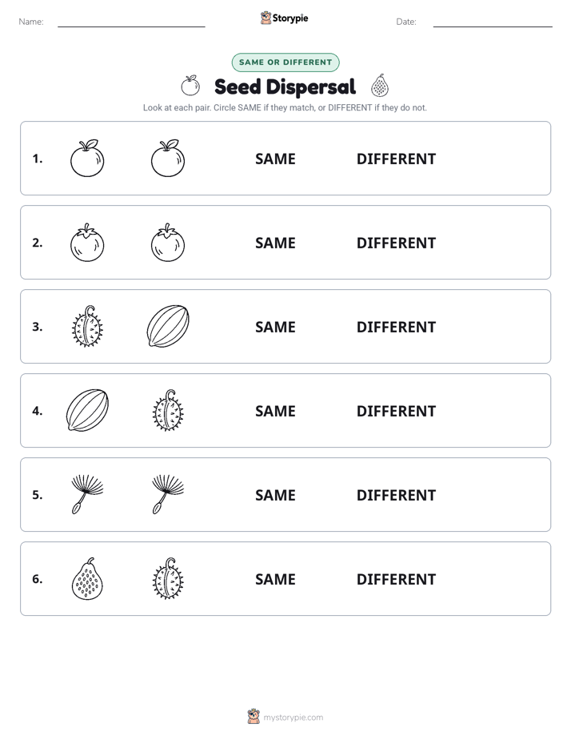Click the Seed Dispersal title
The height and width of the screenshot is (740, 571).
[285, 86]
